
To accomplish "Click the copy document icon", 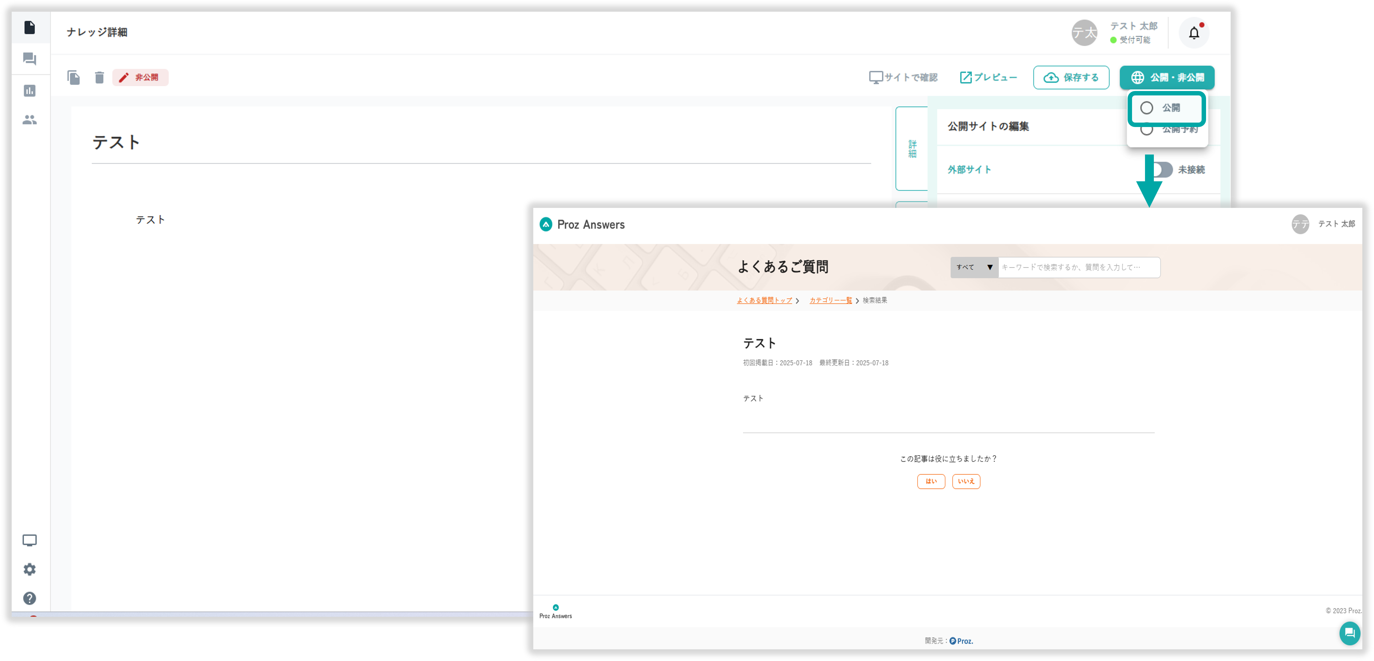I will coord(74,77).
